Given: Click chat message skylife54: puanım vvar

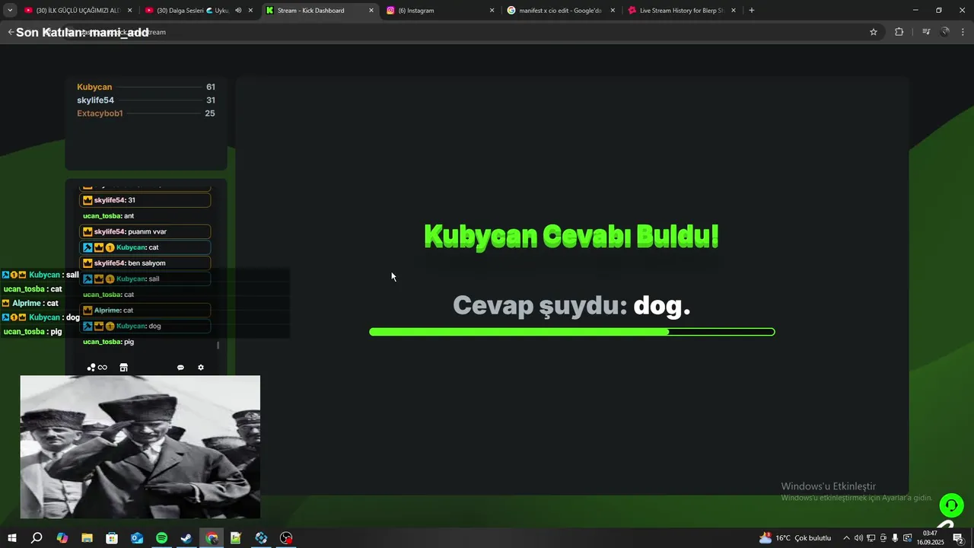Looking at the screenshot, I should click(145, 231).
